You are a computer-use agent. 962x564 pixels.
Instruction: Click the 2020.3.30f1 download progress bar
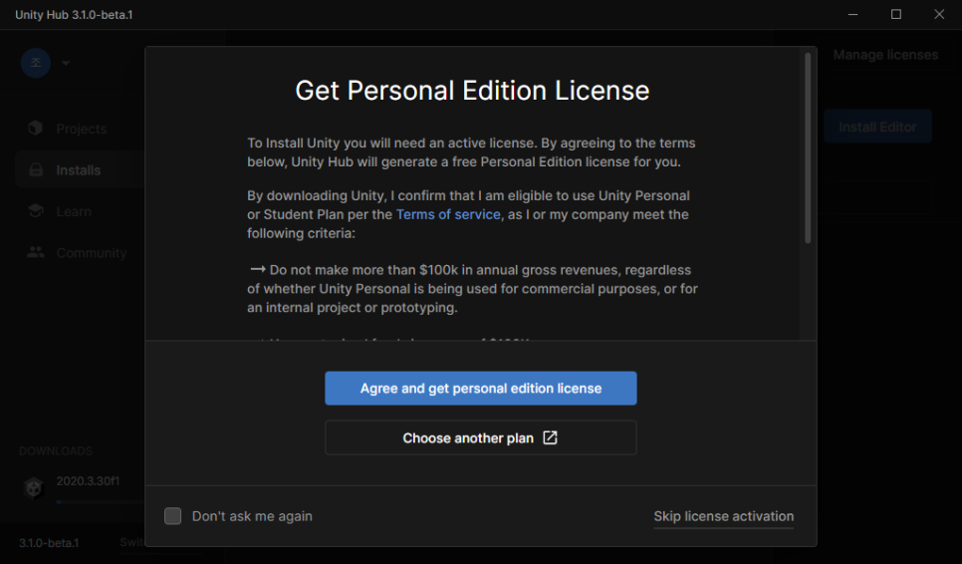[x=100, y=502]
